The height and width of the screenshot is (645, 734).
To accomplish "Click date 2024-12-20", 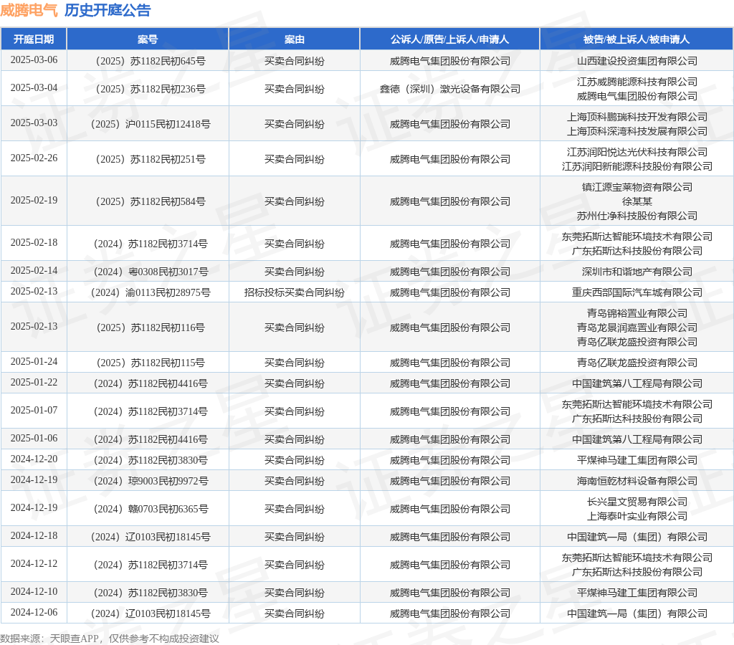I will click(x=34, y=459).
